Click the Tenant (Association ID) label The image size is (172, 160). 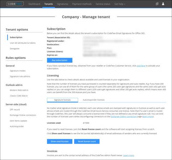pos(59,37)
